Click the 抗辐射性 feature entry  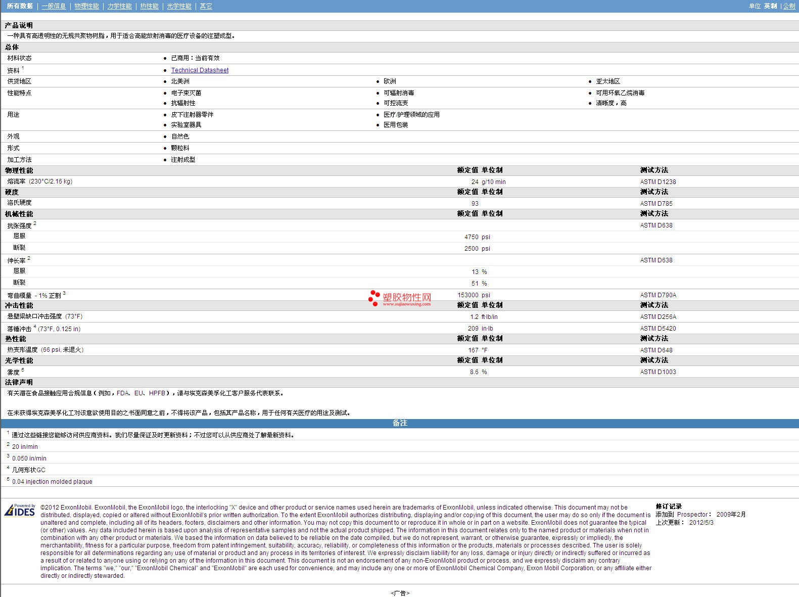tap(183, 103)
